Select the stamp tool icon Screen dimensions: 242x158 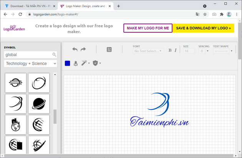click(x=76, y=63)
